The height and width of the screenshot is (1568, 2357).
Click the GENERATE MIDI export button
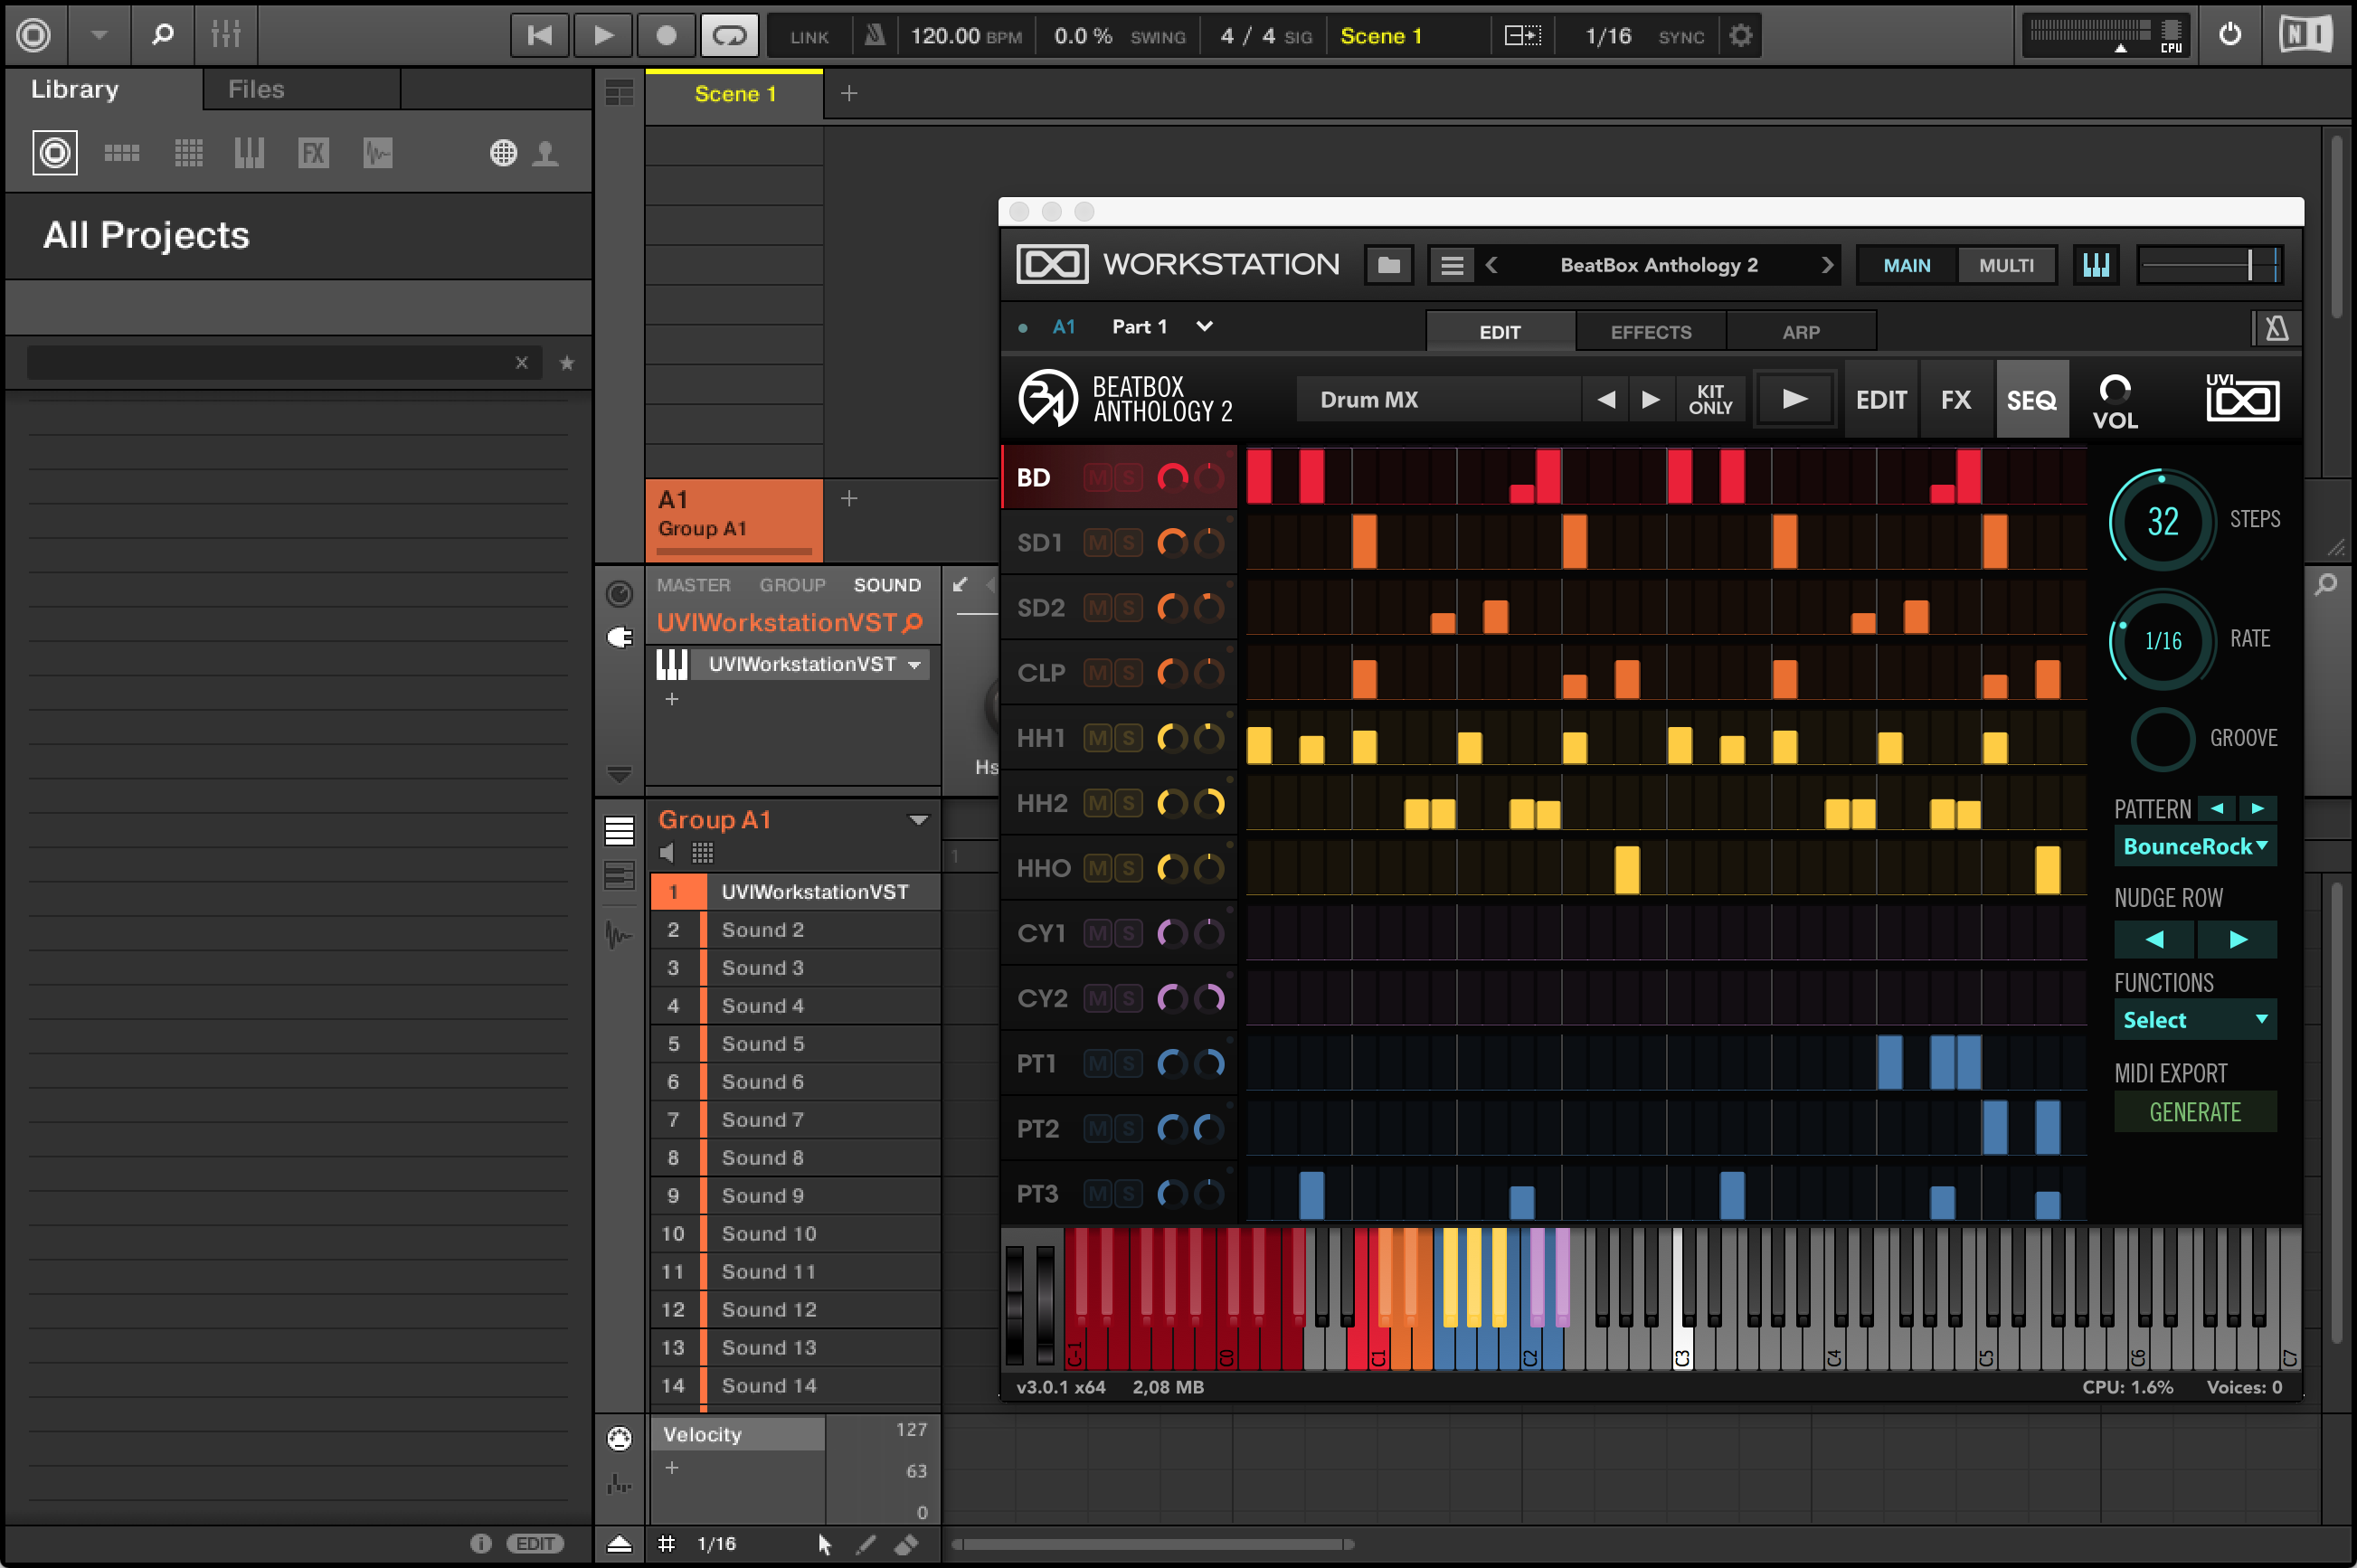click(2195, 1112)
